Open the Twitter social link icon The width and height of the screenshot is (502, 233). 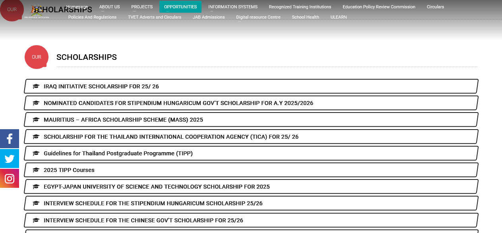tap(10, 159)
